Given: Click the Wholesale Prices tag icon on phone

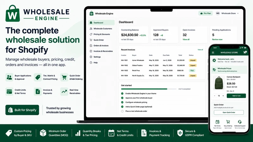Looking at the screenshot, I should click(214, 70).
